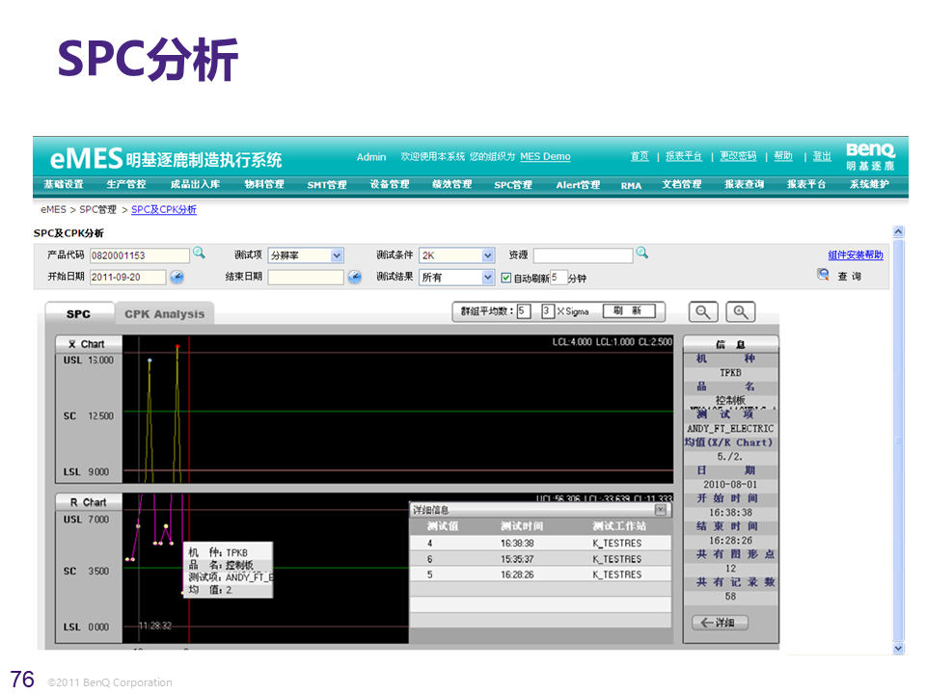The width and height of the screenshot is (926, 694).
Task: Open 成品出入库 menu
Action: tap(195, 184)
